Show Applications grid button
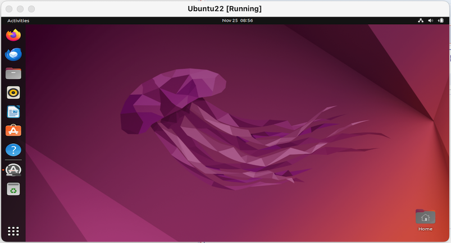 click(13, 231)
